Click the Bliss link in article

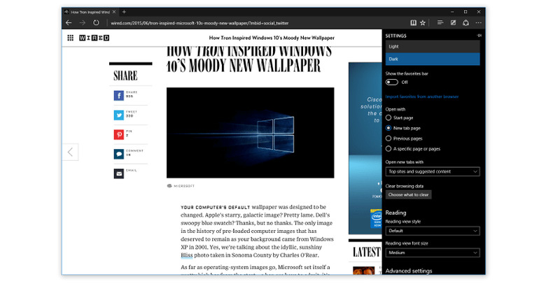click(187, 255)
